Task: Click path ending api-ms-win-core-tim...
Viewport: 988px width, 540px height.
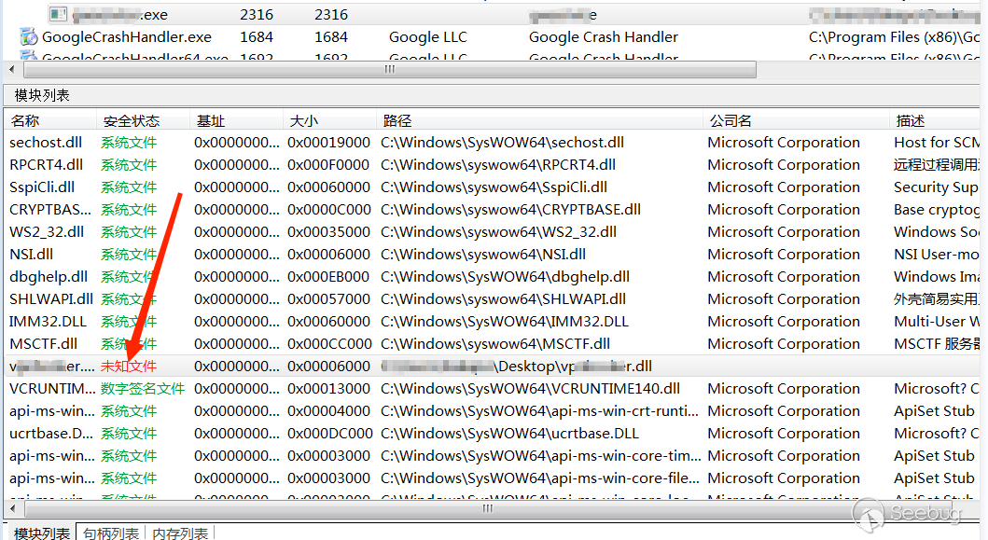Action: pos(540,455)
